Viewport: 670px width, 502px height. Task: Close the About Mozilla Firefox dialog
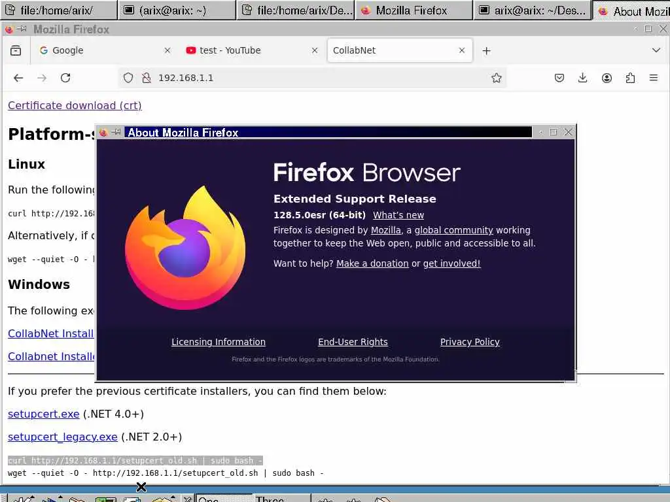[568, 132]
